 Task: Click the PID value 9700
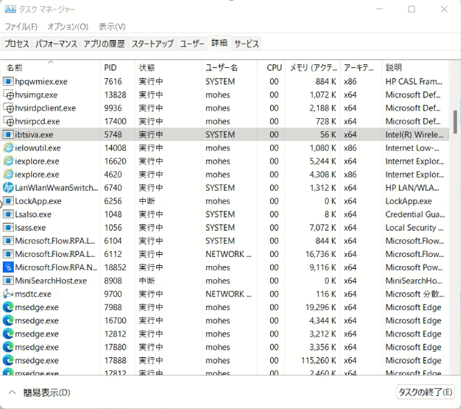(113, 294)
